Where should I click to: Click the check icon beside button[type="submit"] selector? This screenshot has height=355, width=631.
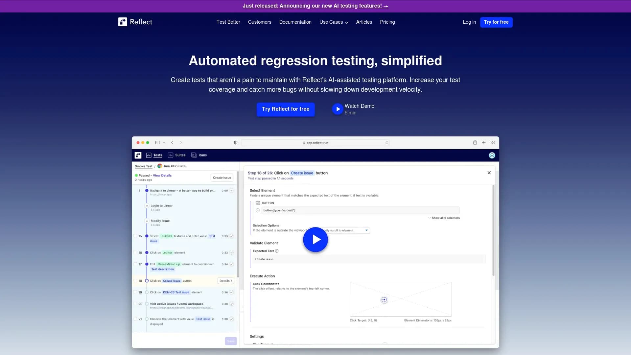click(x=258, y=211)
